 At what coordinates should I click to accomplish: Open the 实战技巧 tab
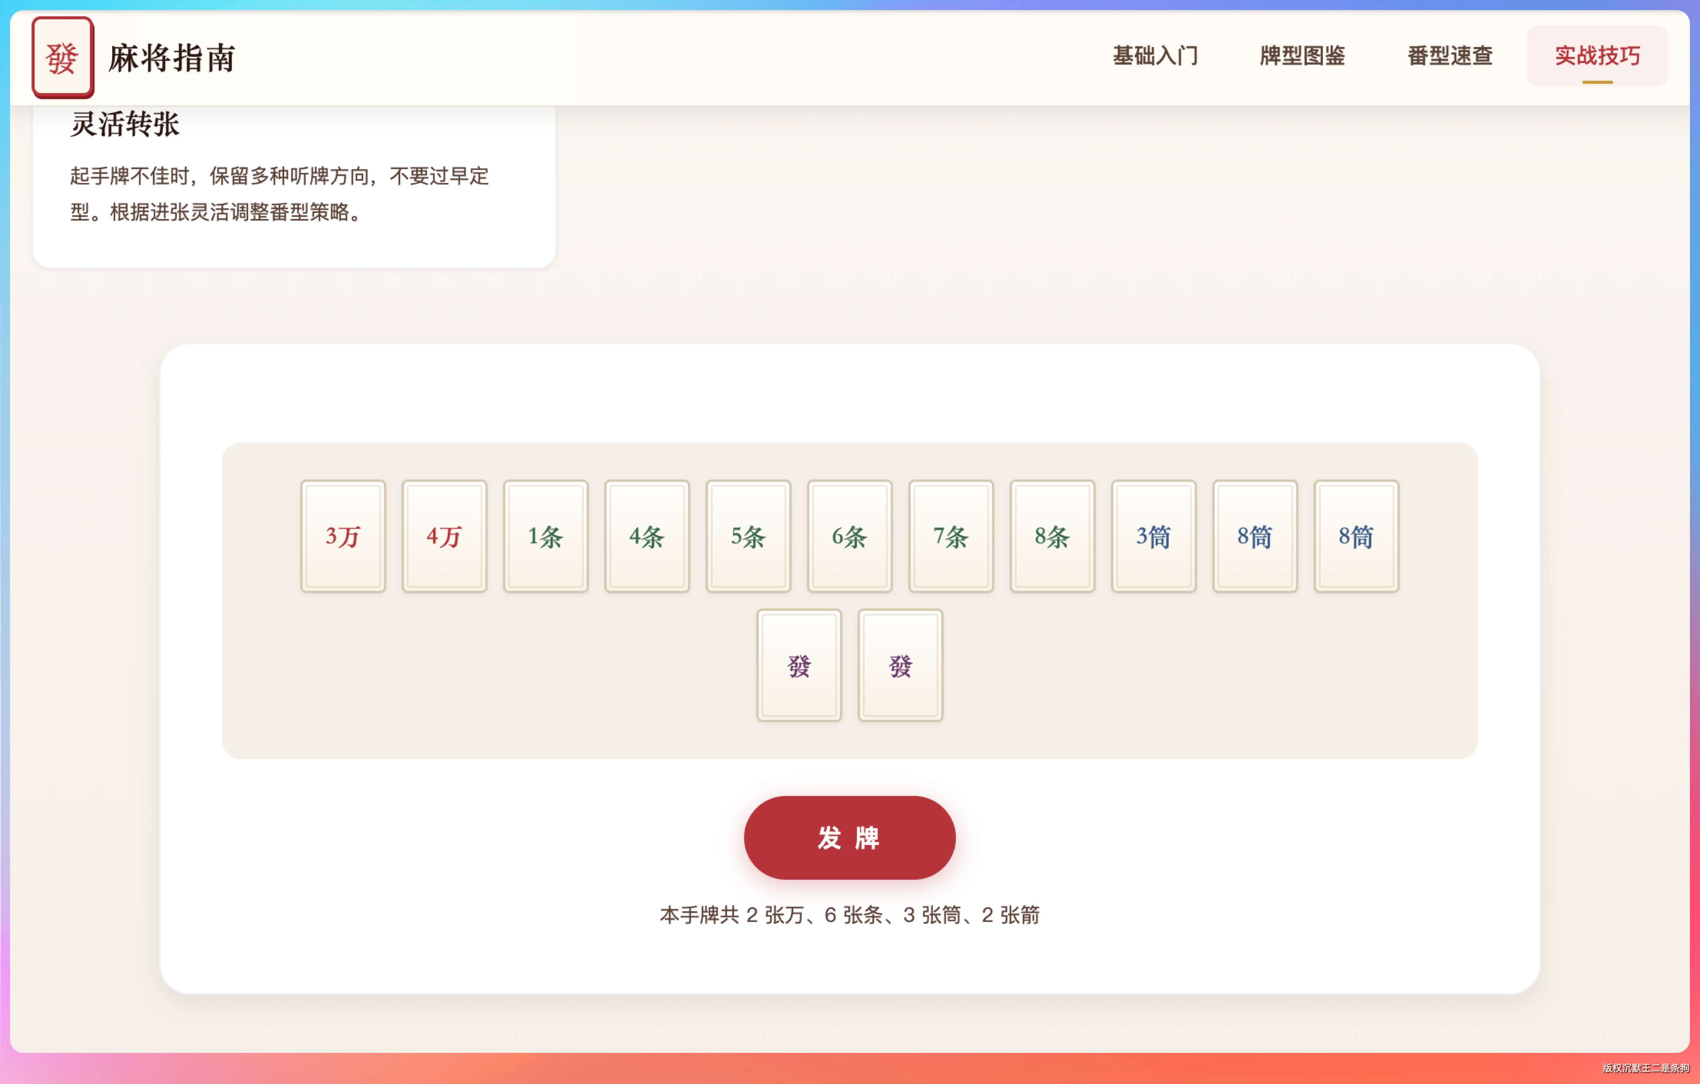1597,56
